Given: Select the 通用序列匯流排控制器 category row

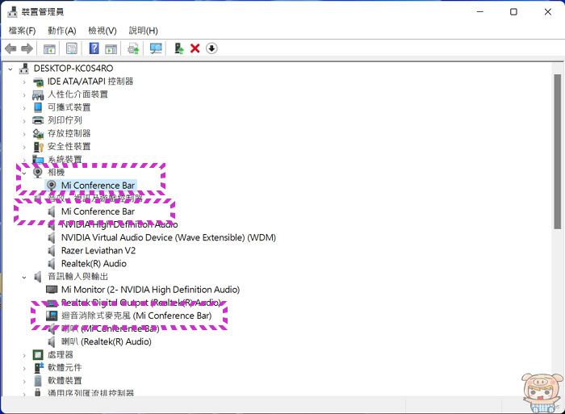Looking at the screenshot, I should pos(90,393).
